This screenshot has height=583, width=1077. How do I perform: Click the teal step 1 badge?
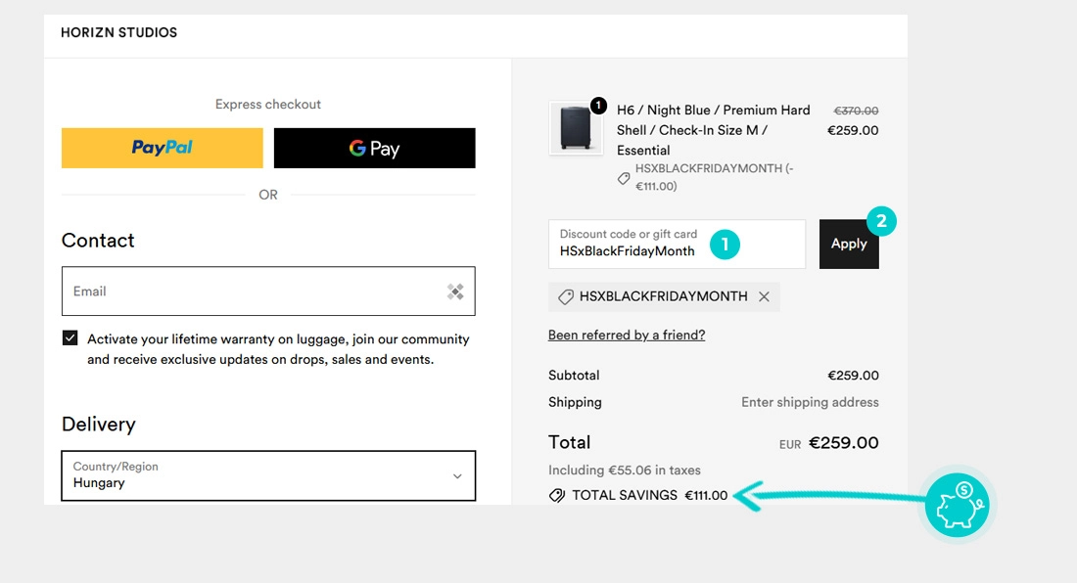coord(725,244)
